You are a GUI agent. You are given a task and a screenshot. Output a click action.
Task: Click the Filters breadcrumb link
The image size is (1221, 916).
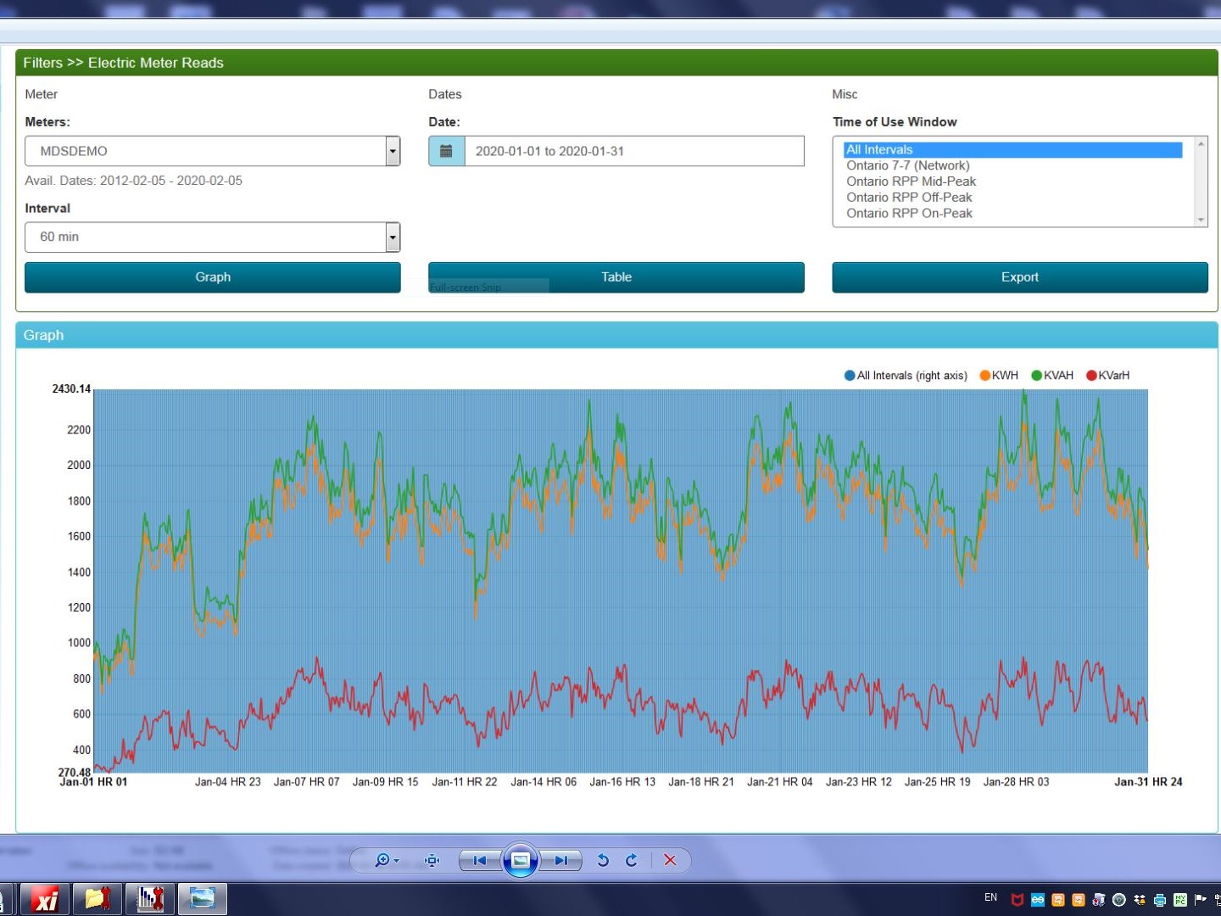[43, 63]
